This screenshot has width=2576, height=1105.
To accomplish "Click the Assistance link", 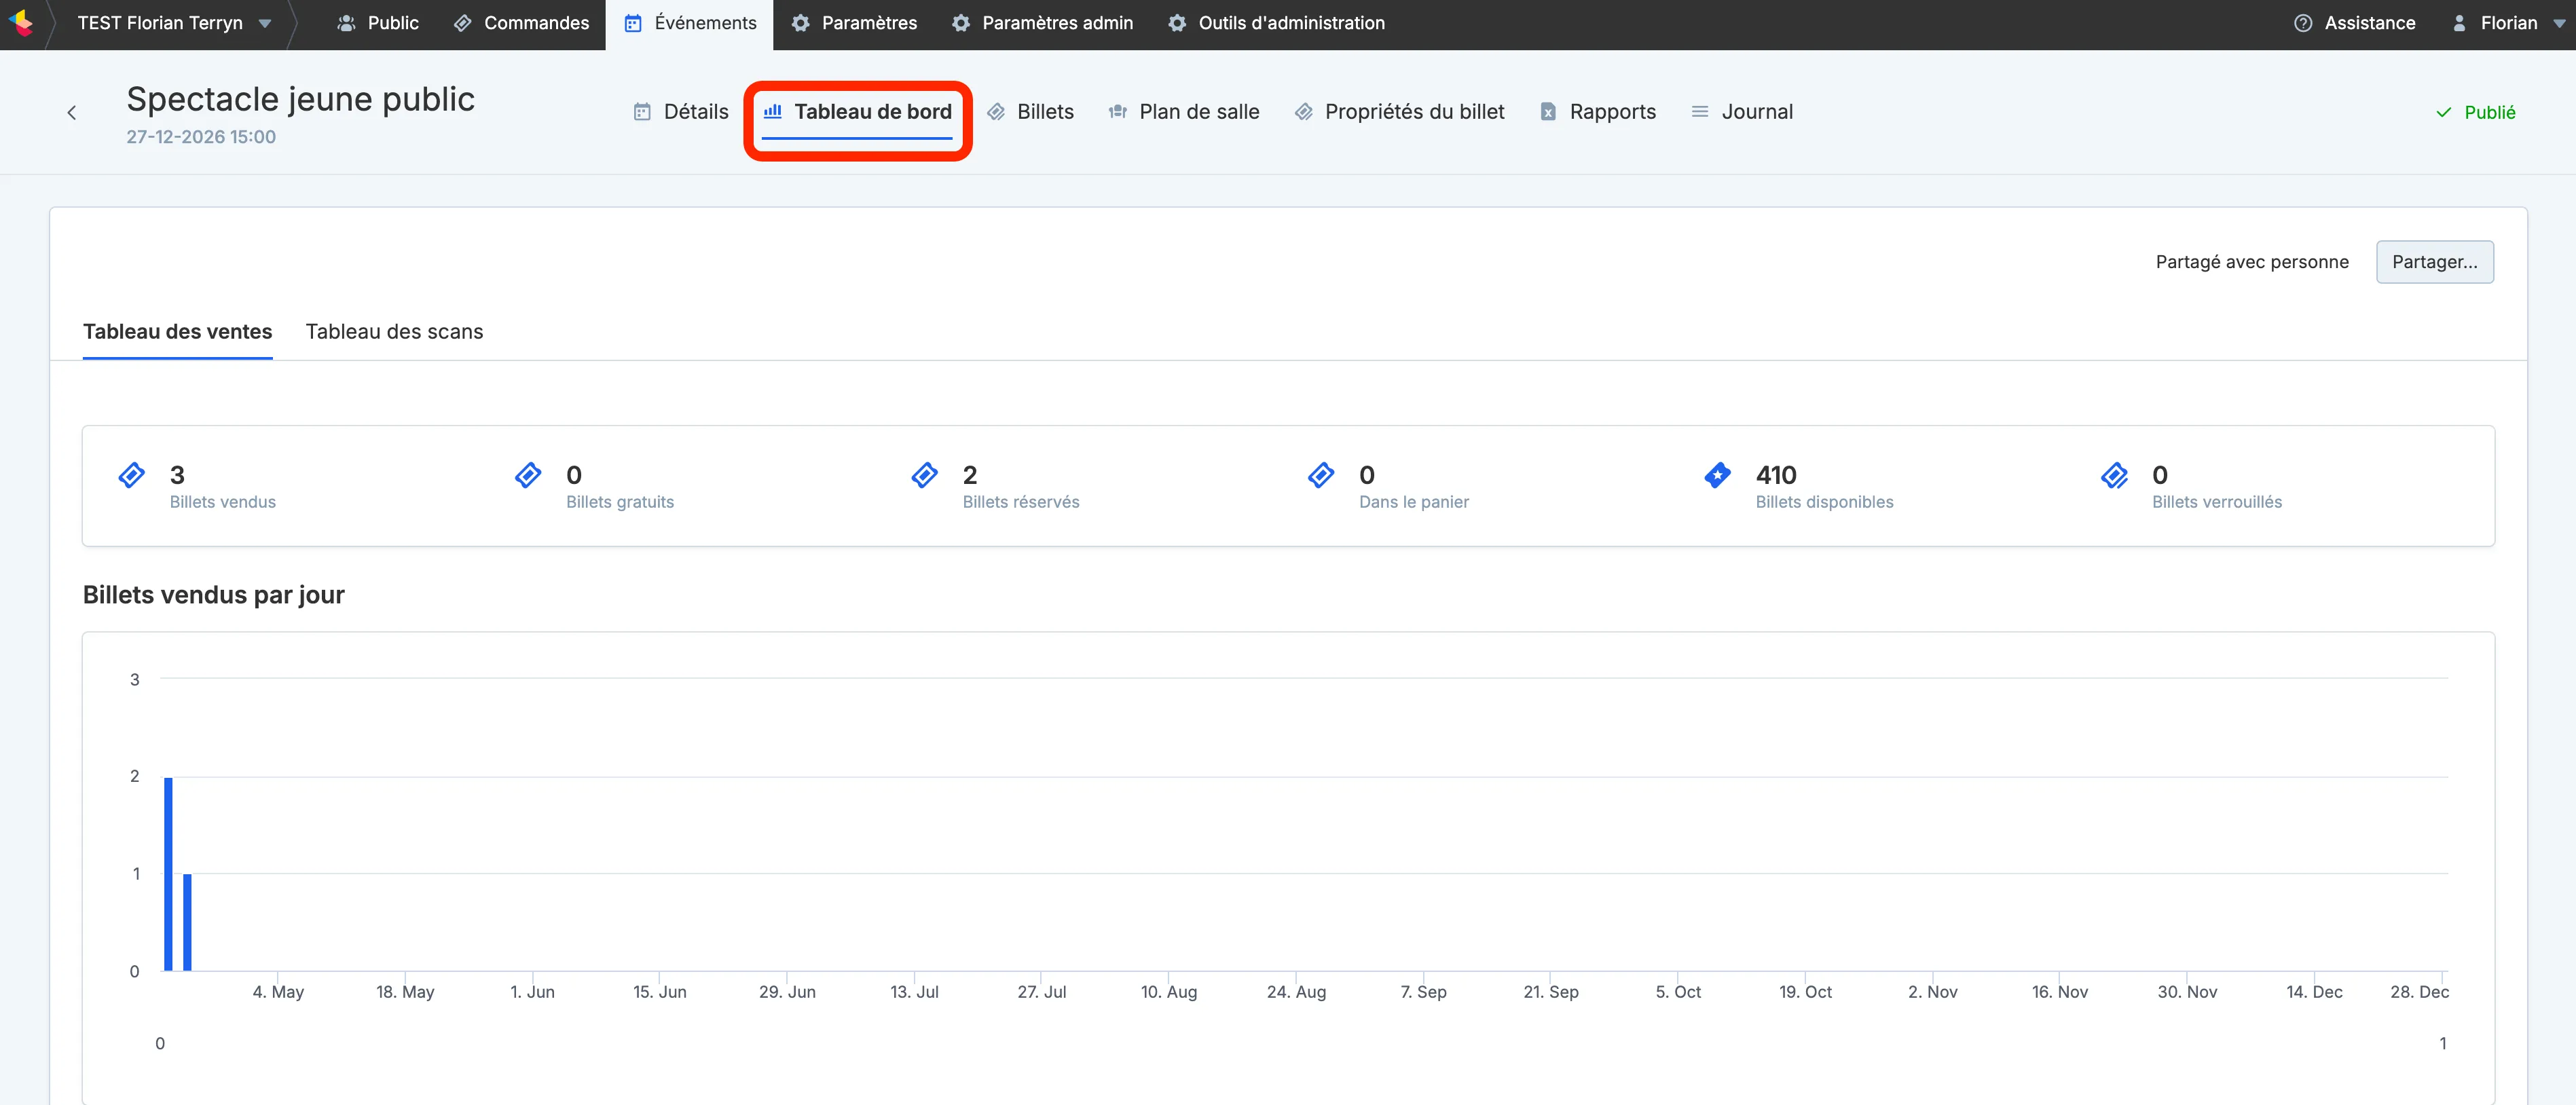I will [x=2355, y=23].
